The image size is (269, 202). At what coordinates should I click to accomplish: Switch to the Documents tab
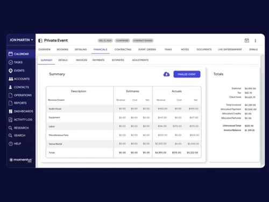(204, 50)
